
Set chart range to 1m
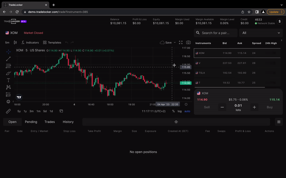coord(39,111)
